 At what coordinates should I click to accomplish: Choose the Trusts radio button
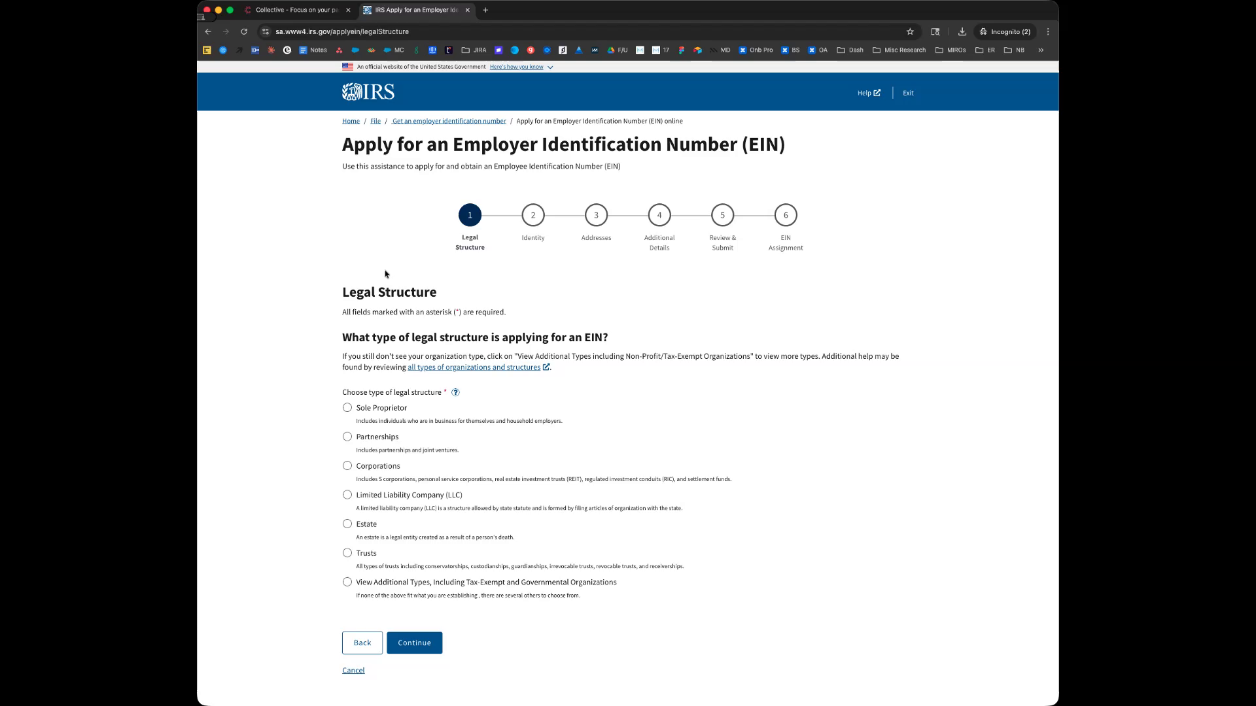click(347, 553)
